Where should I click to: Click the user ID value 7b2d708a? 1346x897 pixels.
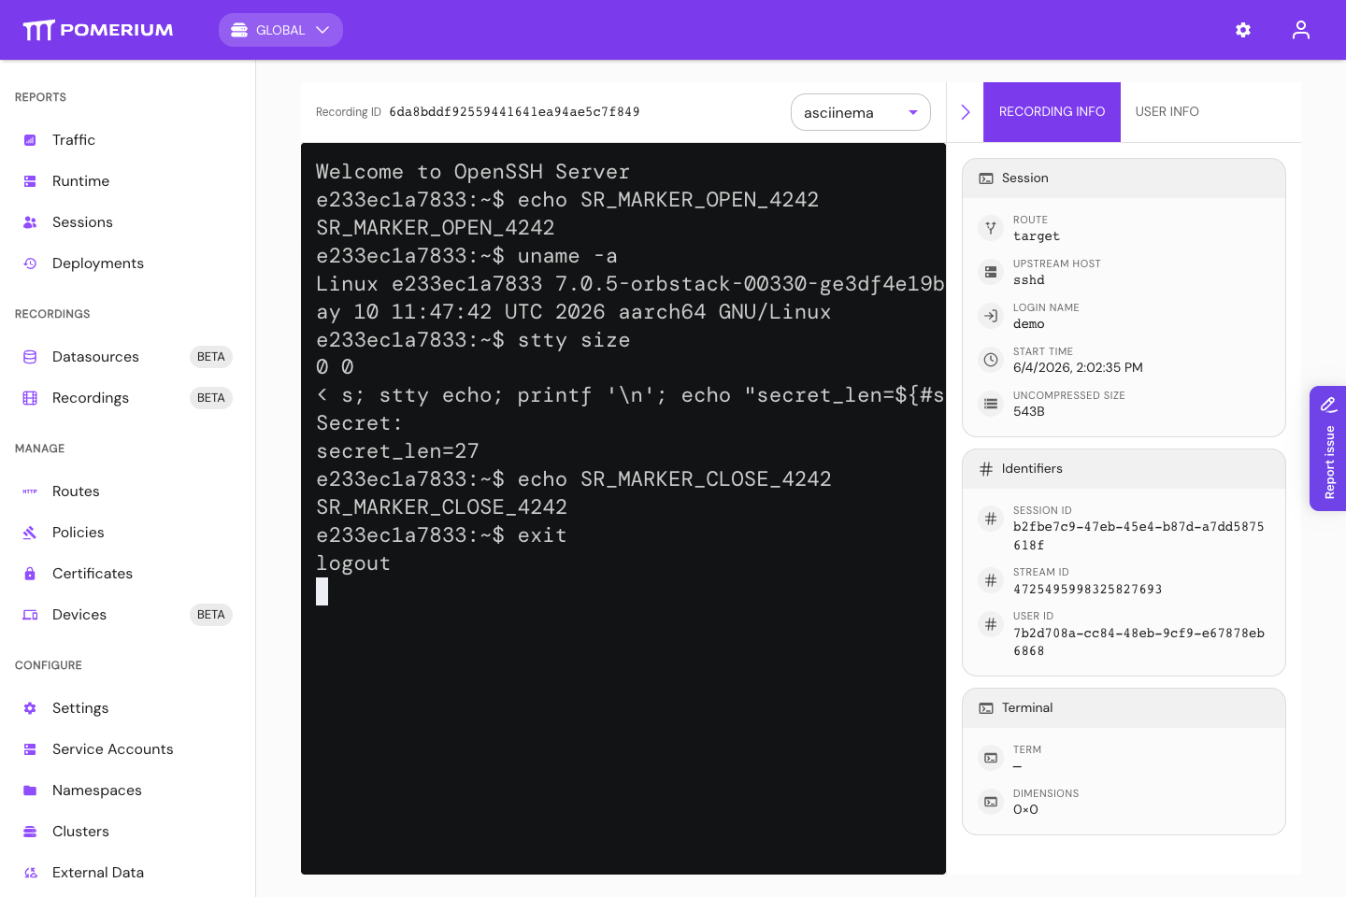pyautogui.click(x=1138, y=642)
